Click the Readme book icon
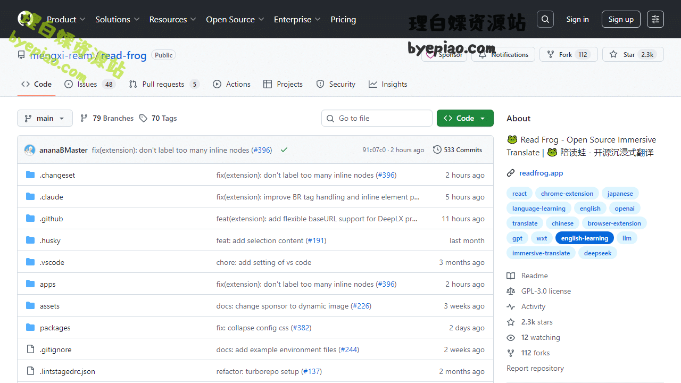Image resolution: width=681 pixels, height=383 pixels. [x=511, y=276]
